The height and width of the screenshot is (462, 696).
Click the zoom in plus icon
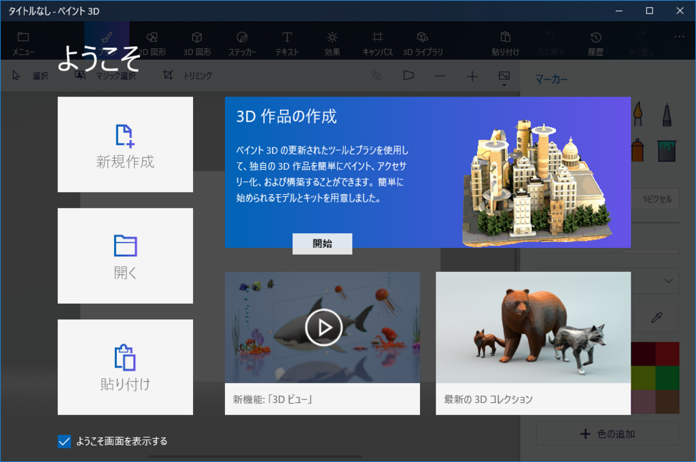(472, 76)
